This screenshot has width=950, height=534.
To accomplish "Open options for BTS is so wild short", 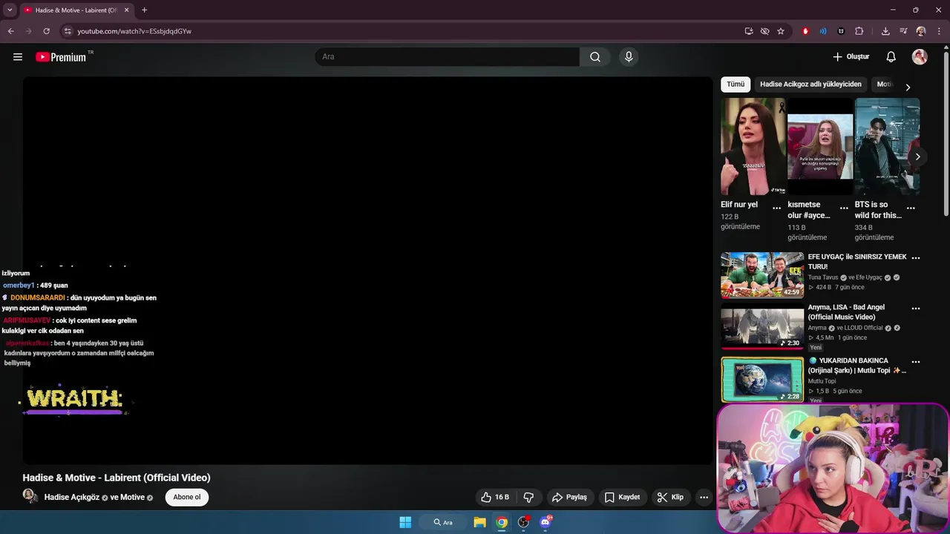I will tap(911, 208).
